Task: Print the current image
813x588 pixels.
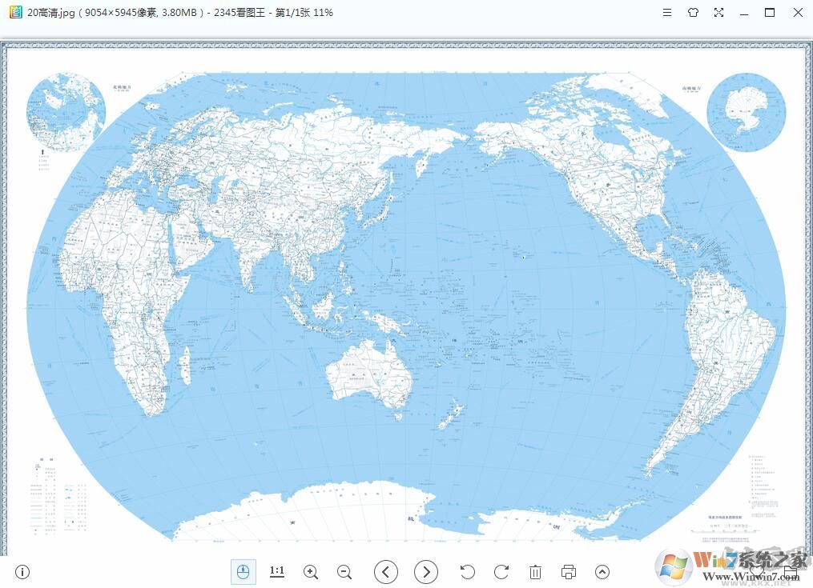Action: click(569, 572)
